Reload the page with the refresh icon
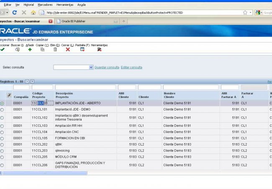This screenshot has width=272, height=189. 15,13
